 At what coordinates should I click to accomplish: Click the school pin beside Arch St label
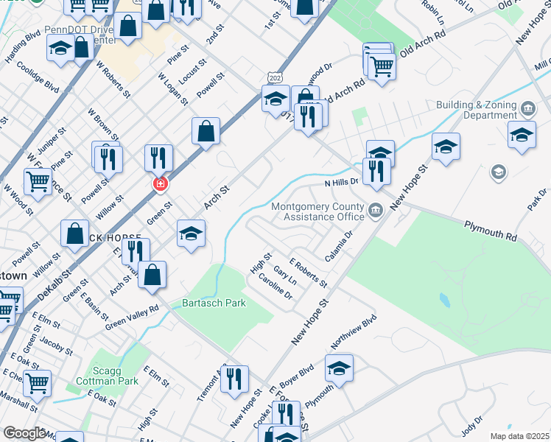[x=192, y=234]
